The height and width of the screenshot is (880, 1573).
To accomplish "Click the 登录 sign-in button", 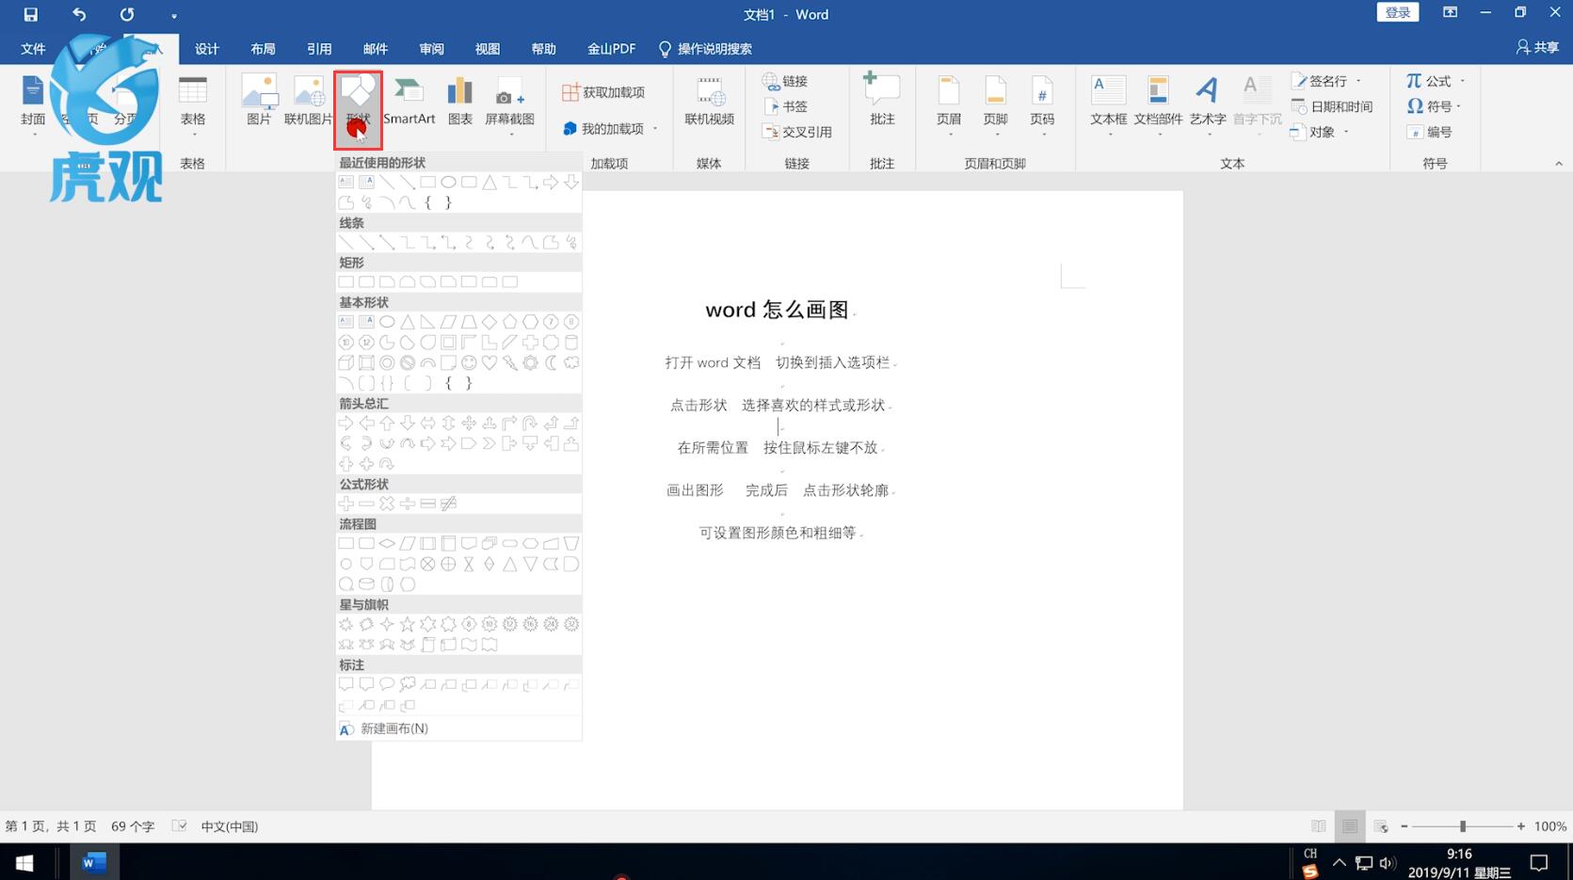I will (1397, 13).
